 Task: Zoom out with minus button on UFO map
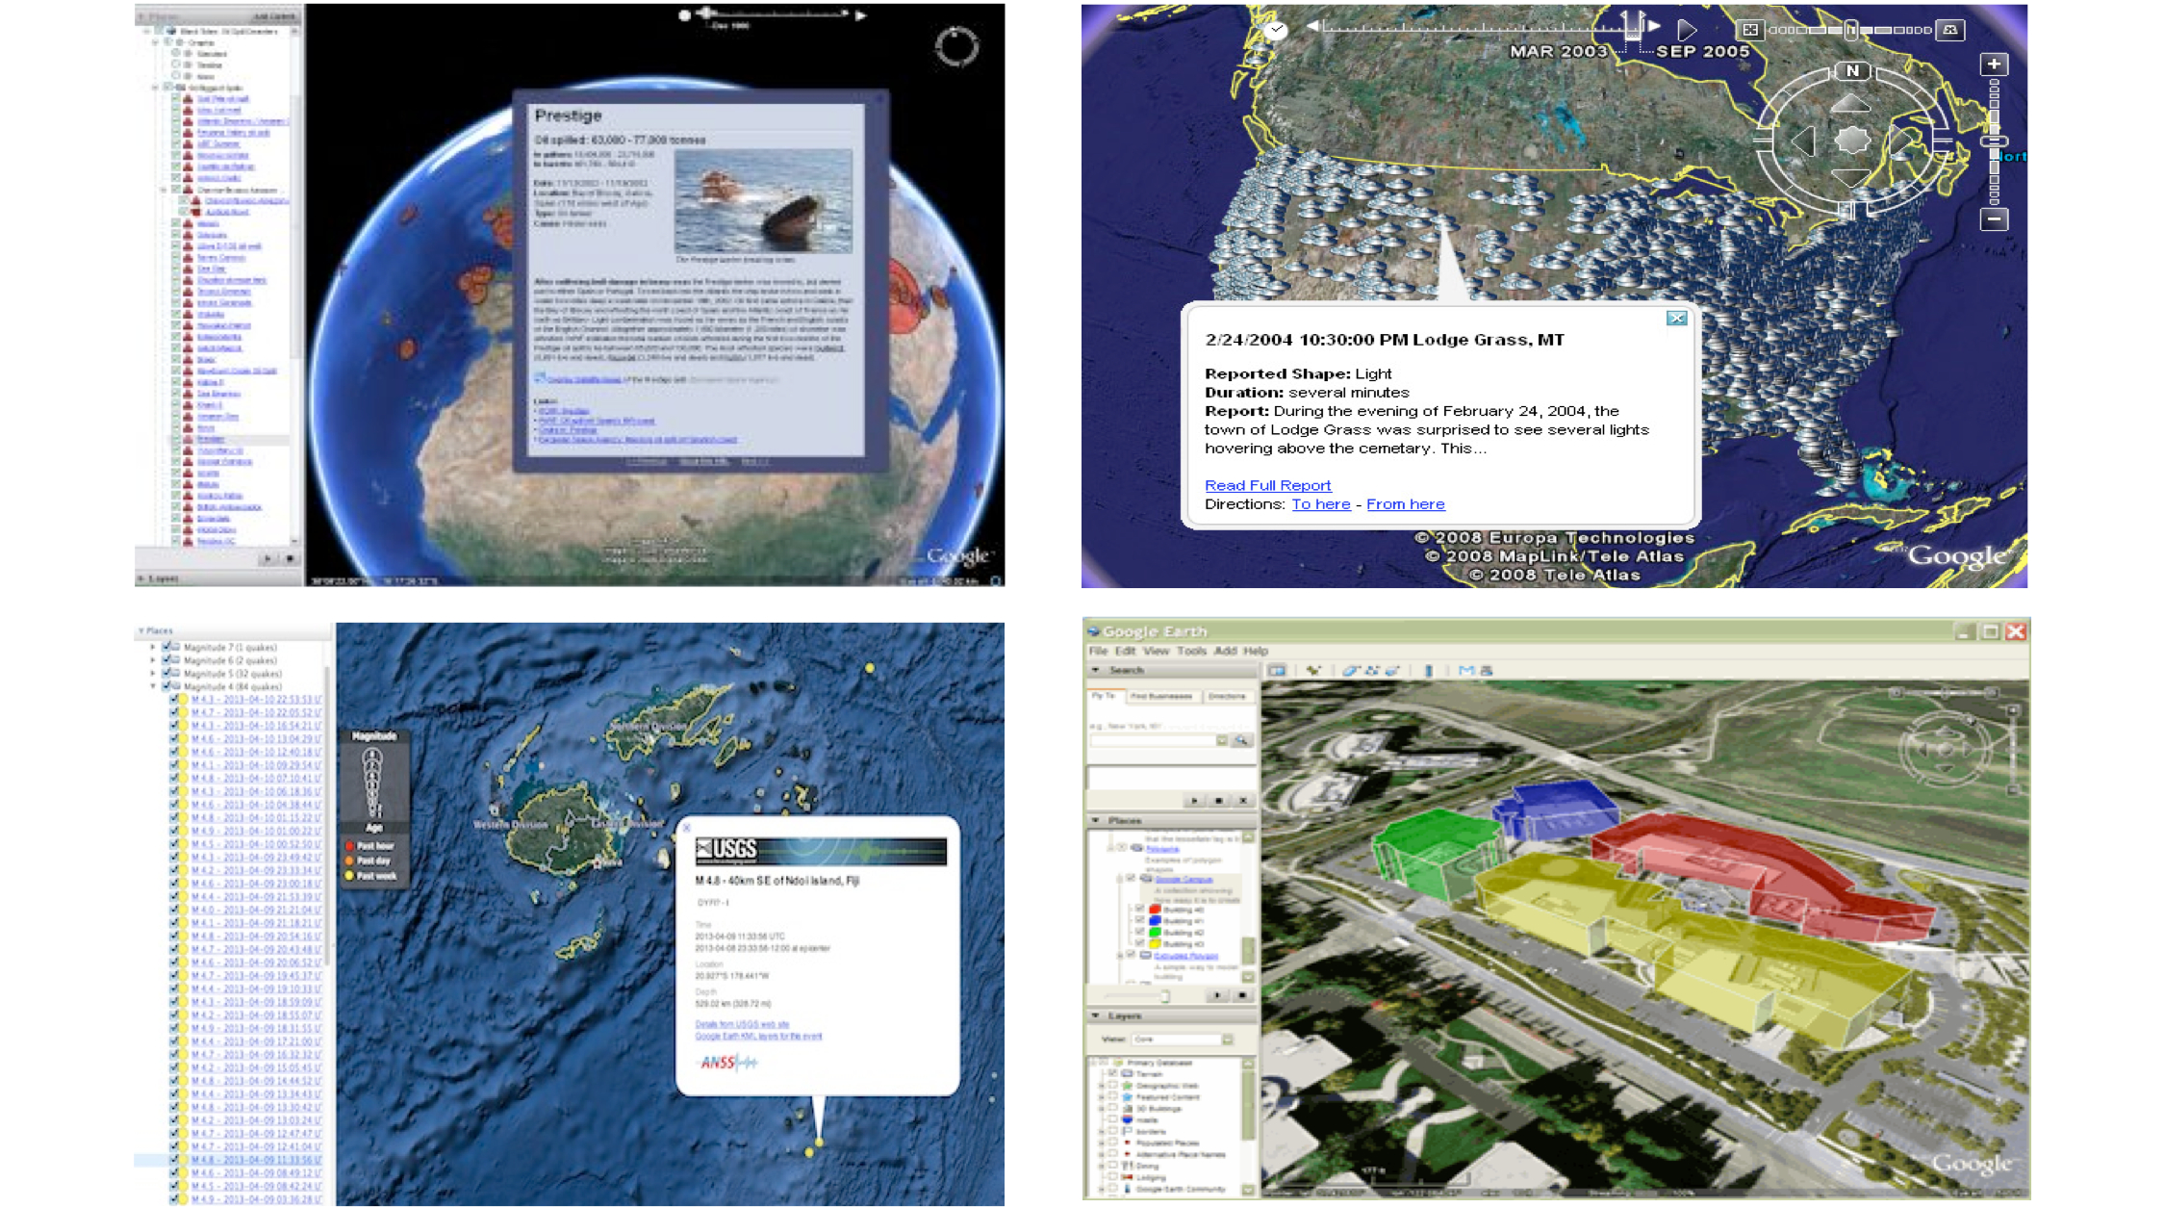tap(1994, 219)
